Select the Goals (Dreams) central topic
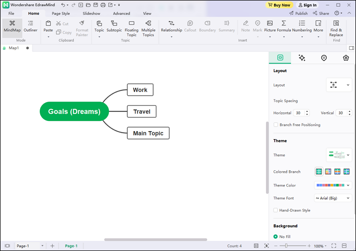This screenshot has width=356, height=251. 74,111
